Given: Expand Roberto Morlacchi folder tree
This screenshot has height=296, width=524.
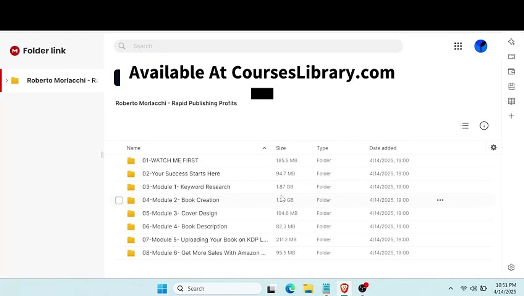Looking at the screenshot, I should click(x=6, y=81).
